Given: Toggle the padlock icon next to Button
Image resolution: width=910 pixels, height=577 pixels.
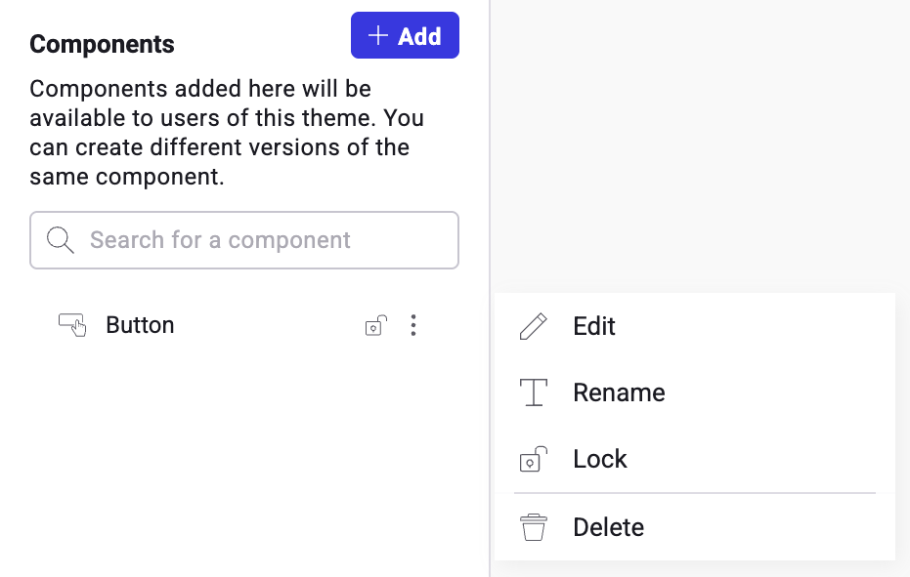Looking at the screenshot, I should (x=375, y=326).
